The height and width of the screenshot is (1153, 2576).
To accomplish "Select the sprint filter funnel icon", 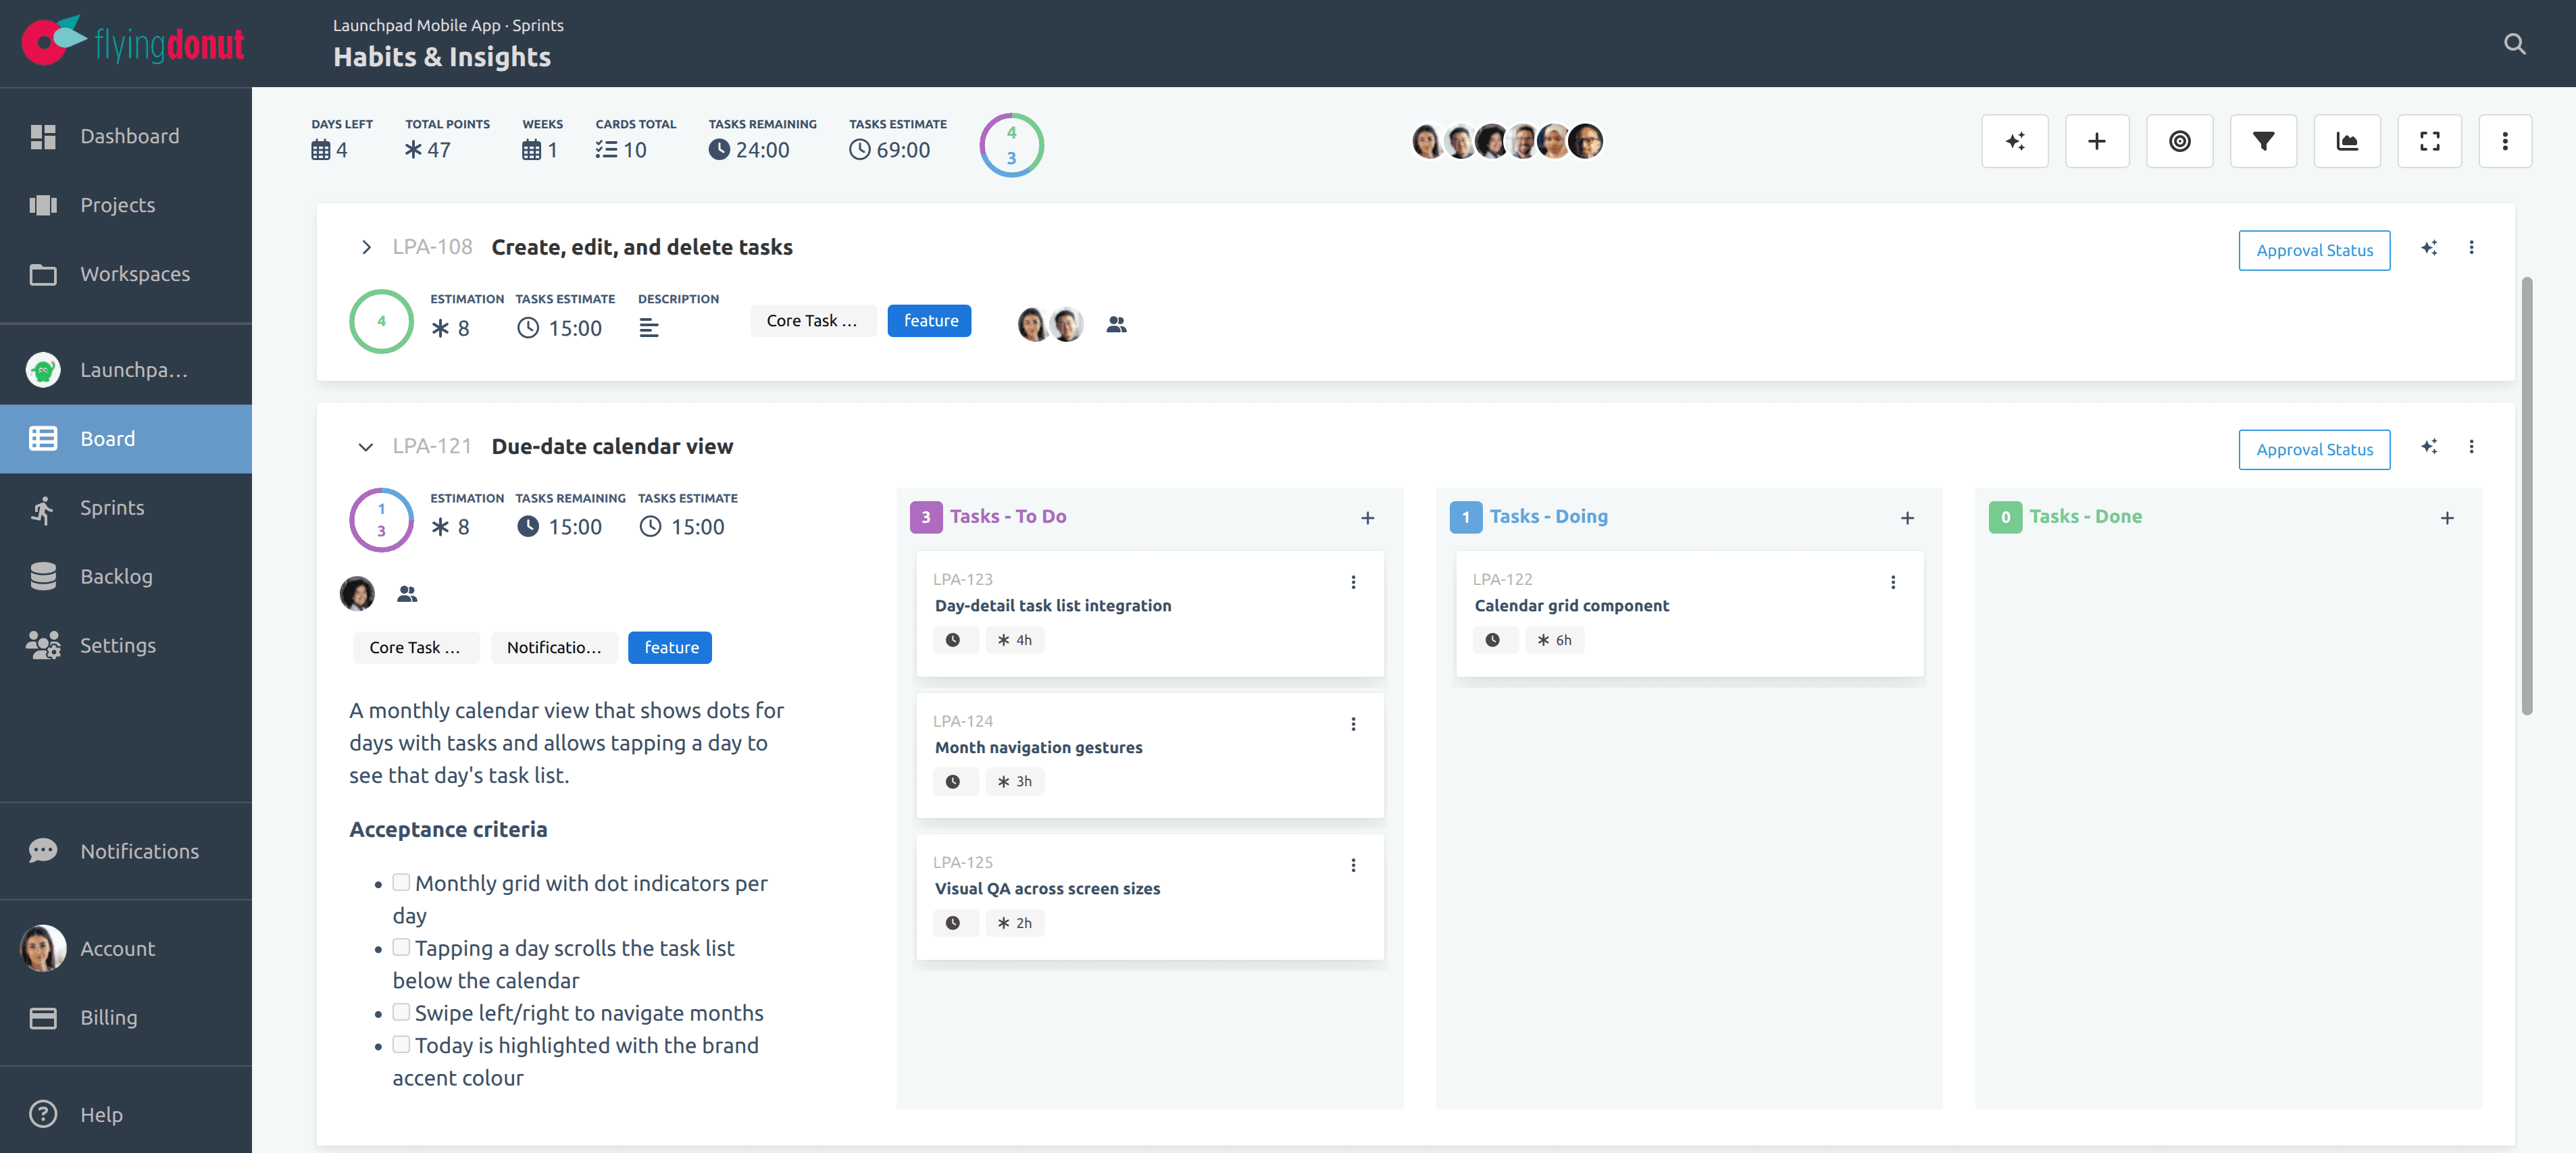I will coord(2263,141).
